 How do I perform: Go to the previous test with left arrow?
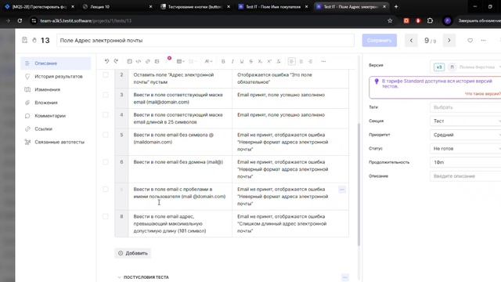[411, 41]
